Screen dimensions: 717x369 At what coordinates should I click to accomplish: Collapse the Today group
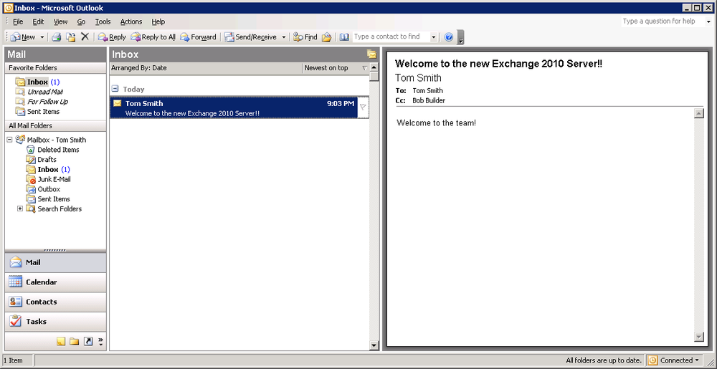[x=115, y=89]
